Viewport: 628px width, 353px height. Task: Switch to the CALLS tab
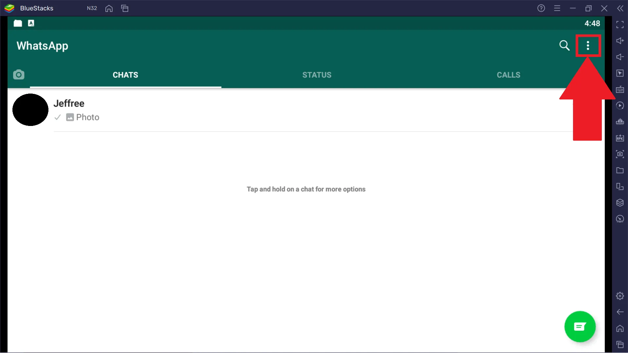508,75
